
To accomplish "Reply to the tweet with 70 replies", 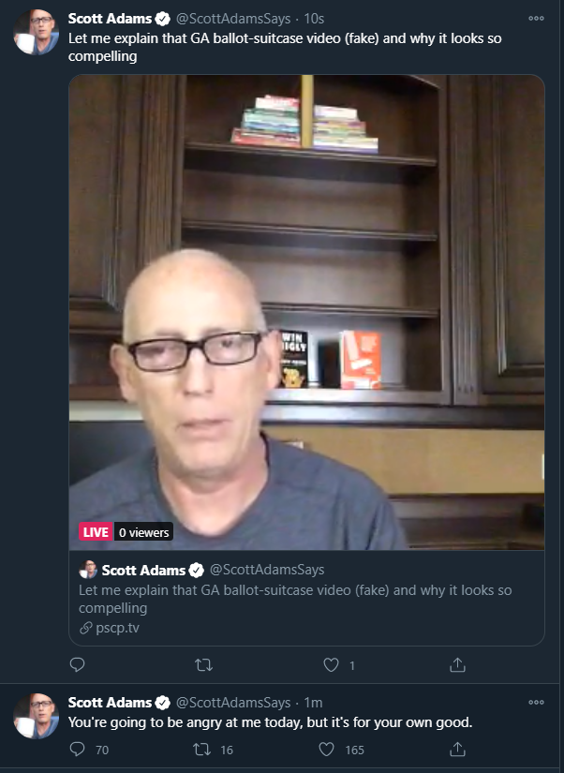I will 78,750.
